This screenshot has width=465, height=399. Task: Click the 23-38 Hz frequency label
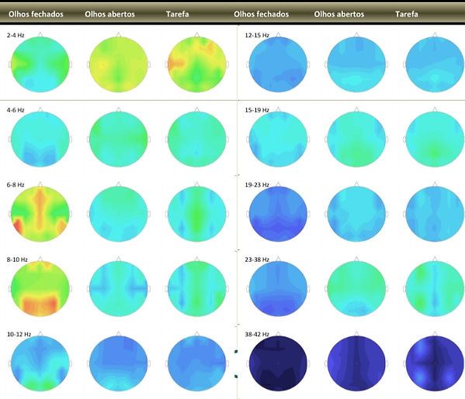pyautogui.click(x=257, y=260)
